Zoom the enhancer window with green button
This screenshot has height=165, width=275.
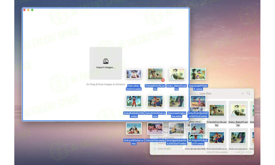[x=32, y=10]
